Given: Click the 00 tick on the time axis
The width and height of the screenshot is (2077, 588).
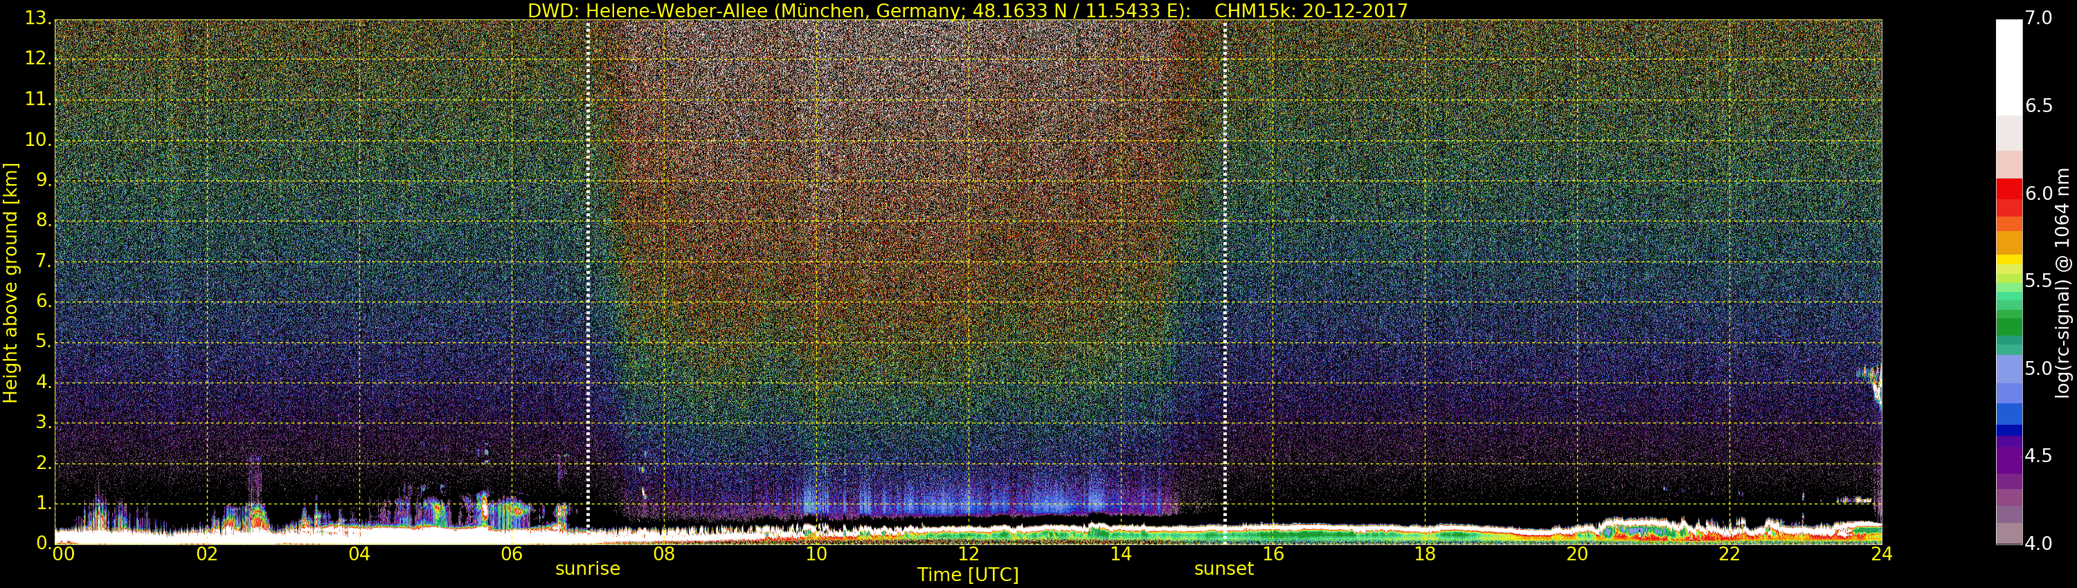Looking at the screenshot, I should (62, 554).
